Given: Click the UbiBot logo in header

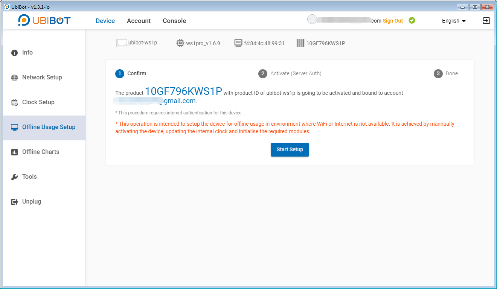Looking at the screenshot, I should tap(44, 20).
